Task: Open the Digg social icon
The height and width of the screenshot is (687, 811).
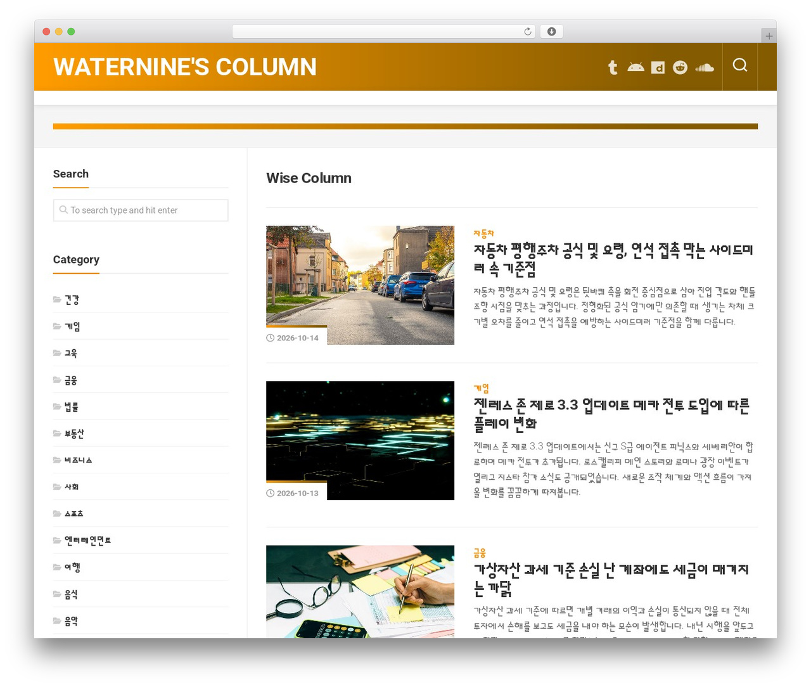Action: point(658,67)
